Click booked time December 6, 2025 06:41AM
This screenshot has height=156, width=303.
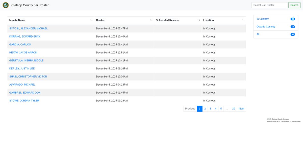[x=112, y=45]
